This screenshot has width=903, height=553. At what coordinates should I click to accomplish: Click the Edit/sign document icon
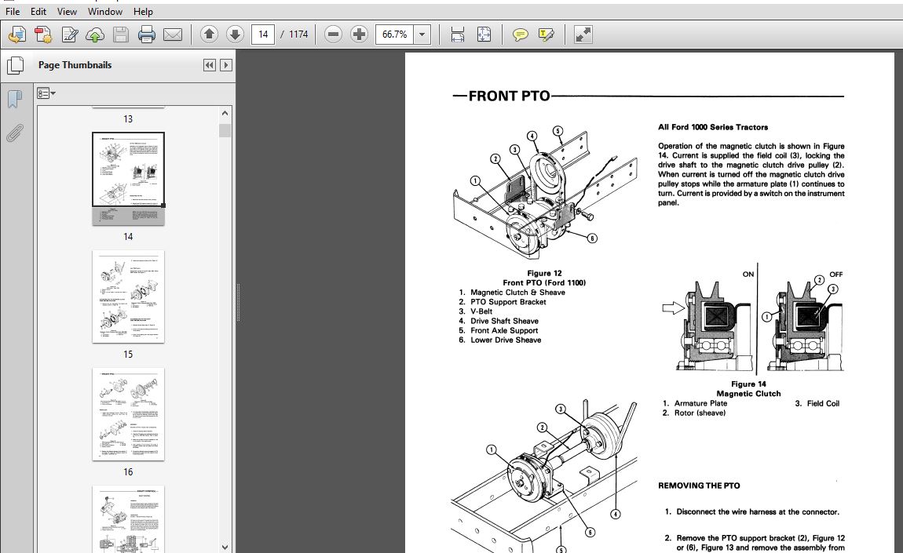click(x=69, y=35)
